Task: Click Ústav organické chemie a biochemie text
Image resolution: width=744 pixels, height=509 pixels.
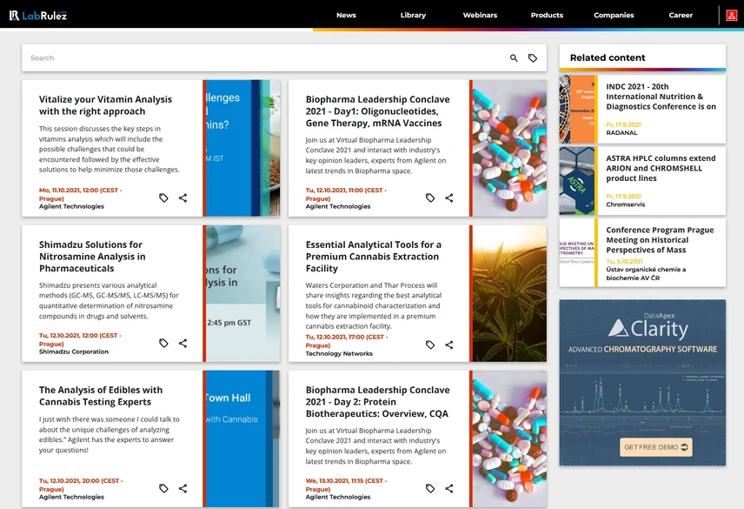Action: 646,273
